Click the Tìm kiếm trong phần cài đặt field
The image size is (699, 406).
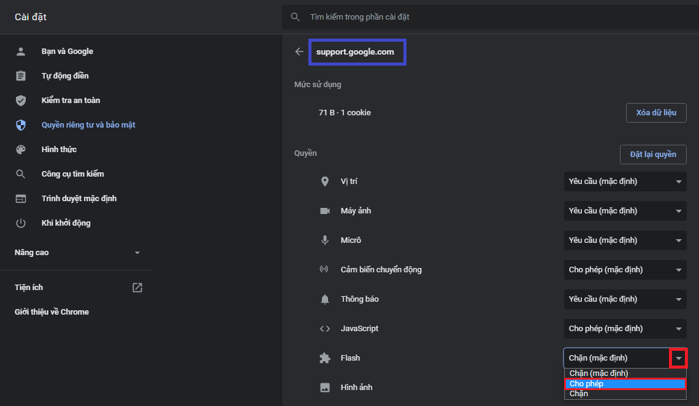491,17
